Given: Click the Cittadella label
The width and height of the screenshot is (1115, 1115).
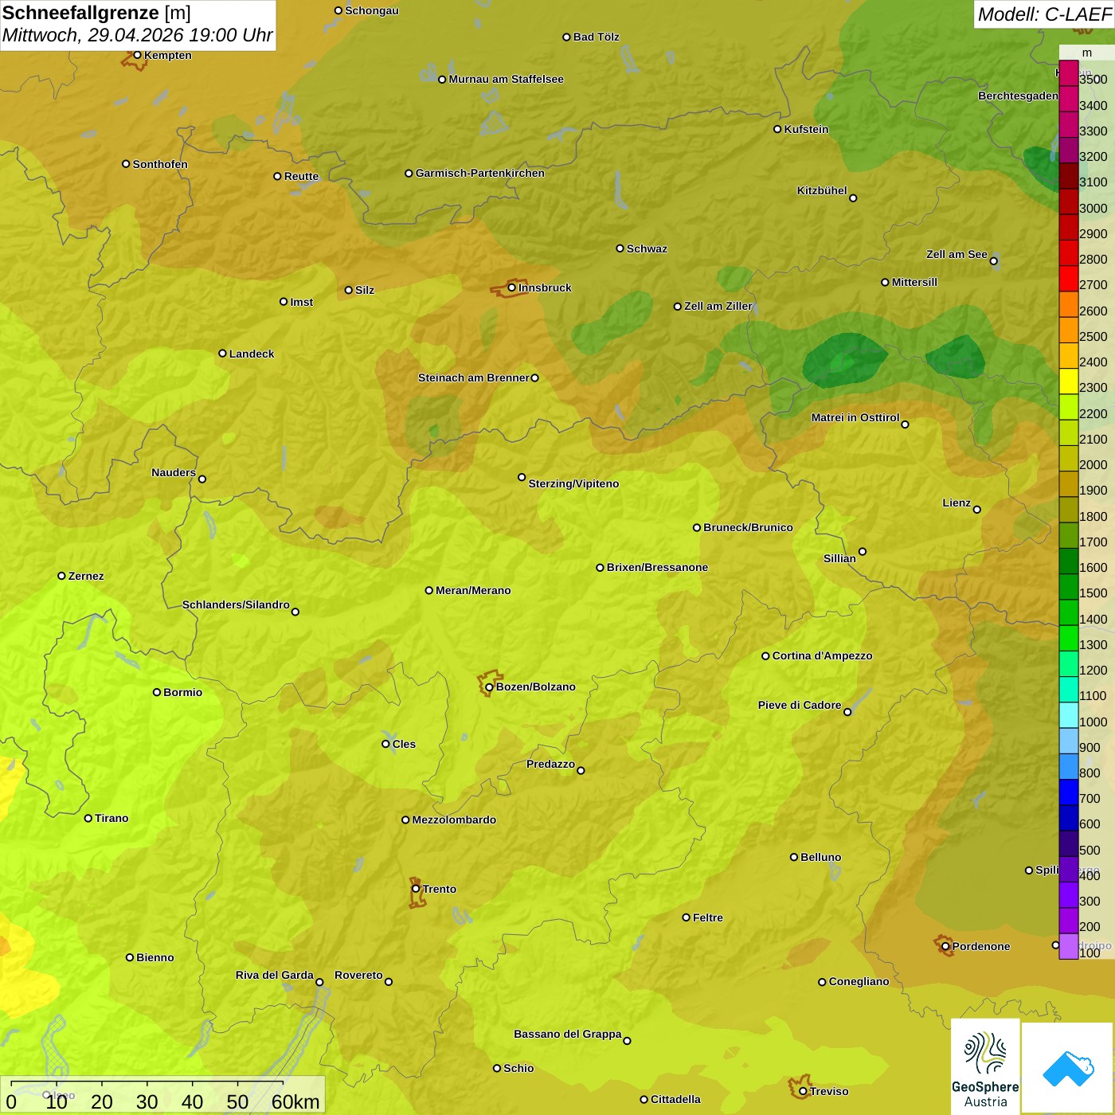Looking at the screenshot, I should [675, 1099].
